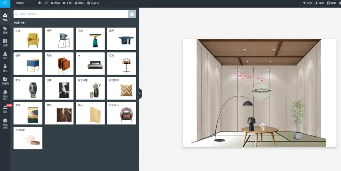Click 保存 (save) in top toolbar
The image size is (341, 171).
(79, 3)
